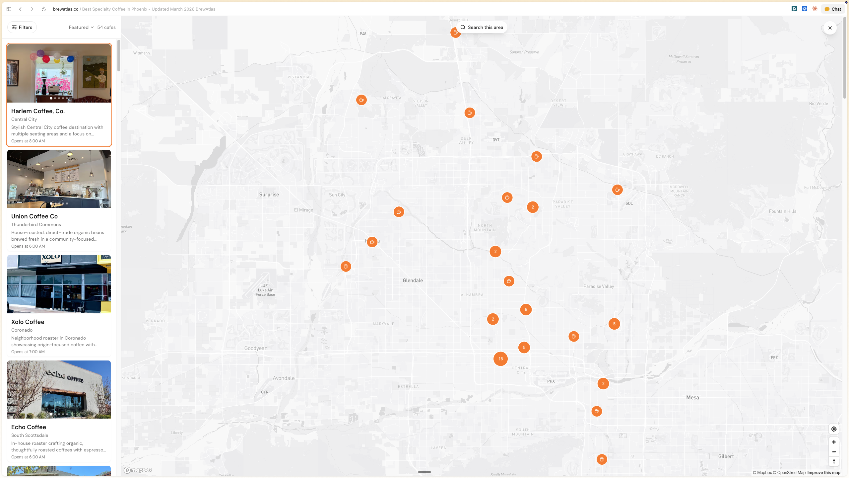The width and height of the screenshot is (849, 478).
Task: Open the Filters panel
Action: 22,27
